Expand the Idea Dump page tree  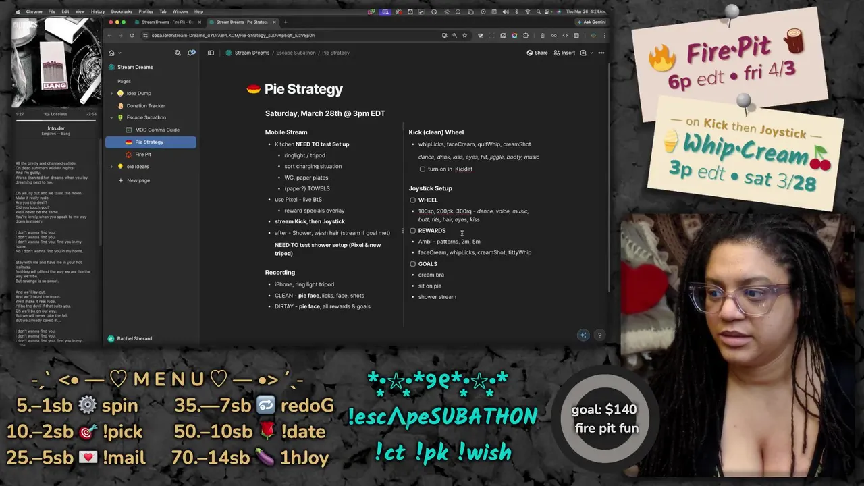pos(111,93)
